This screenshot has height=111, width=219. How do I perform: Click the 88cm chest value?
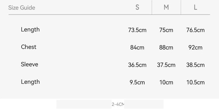166,48
